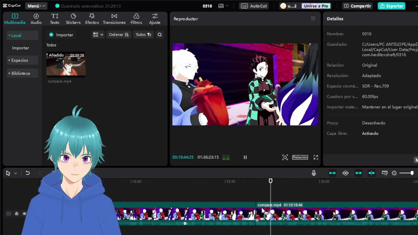Open the Efectos tab
The image size is (418, 235).
tap(92, 19)
